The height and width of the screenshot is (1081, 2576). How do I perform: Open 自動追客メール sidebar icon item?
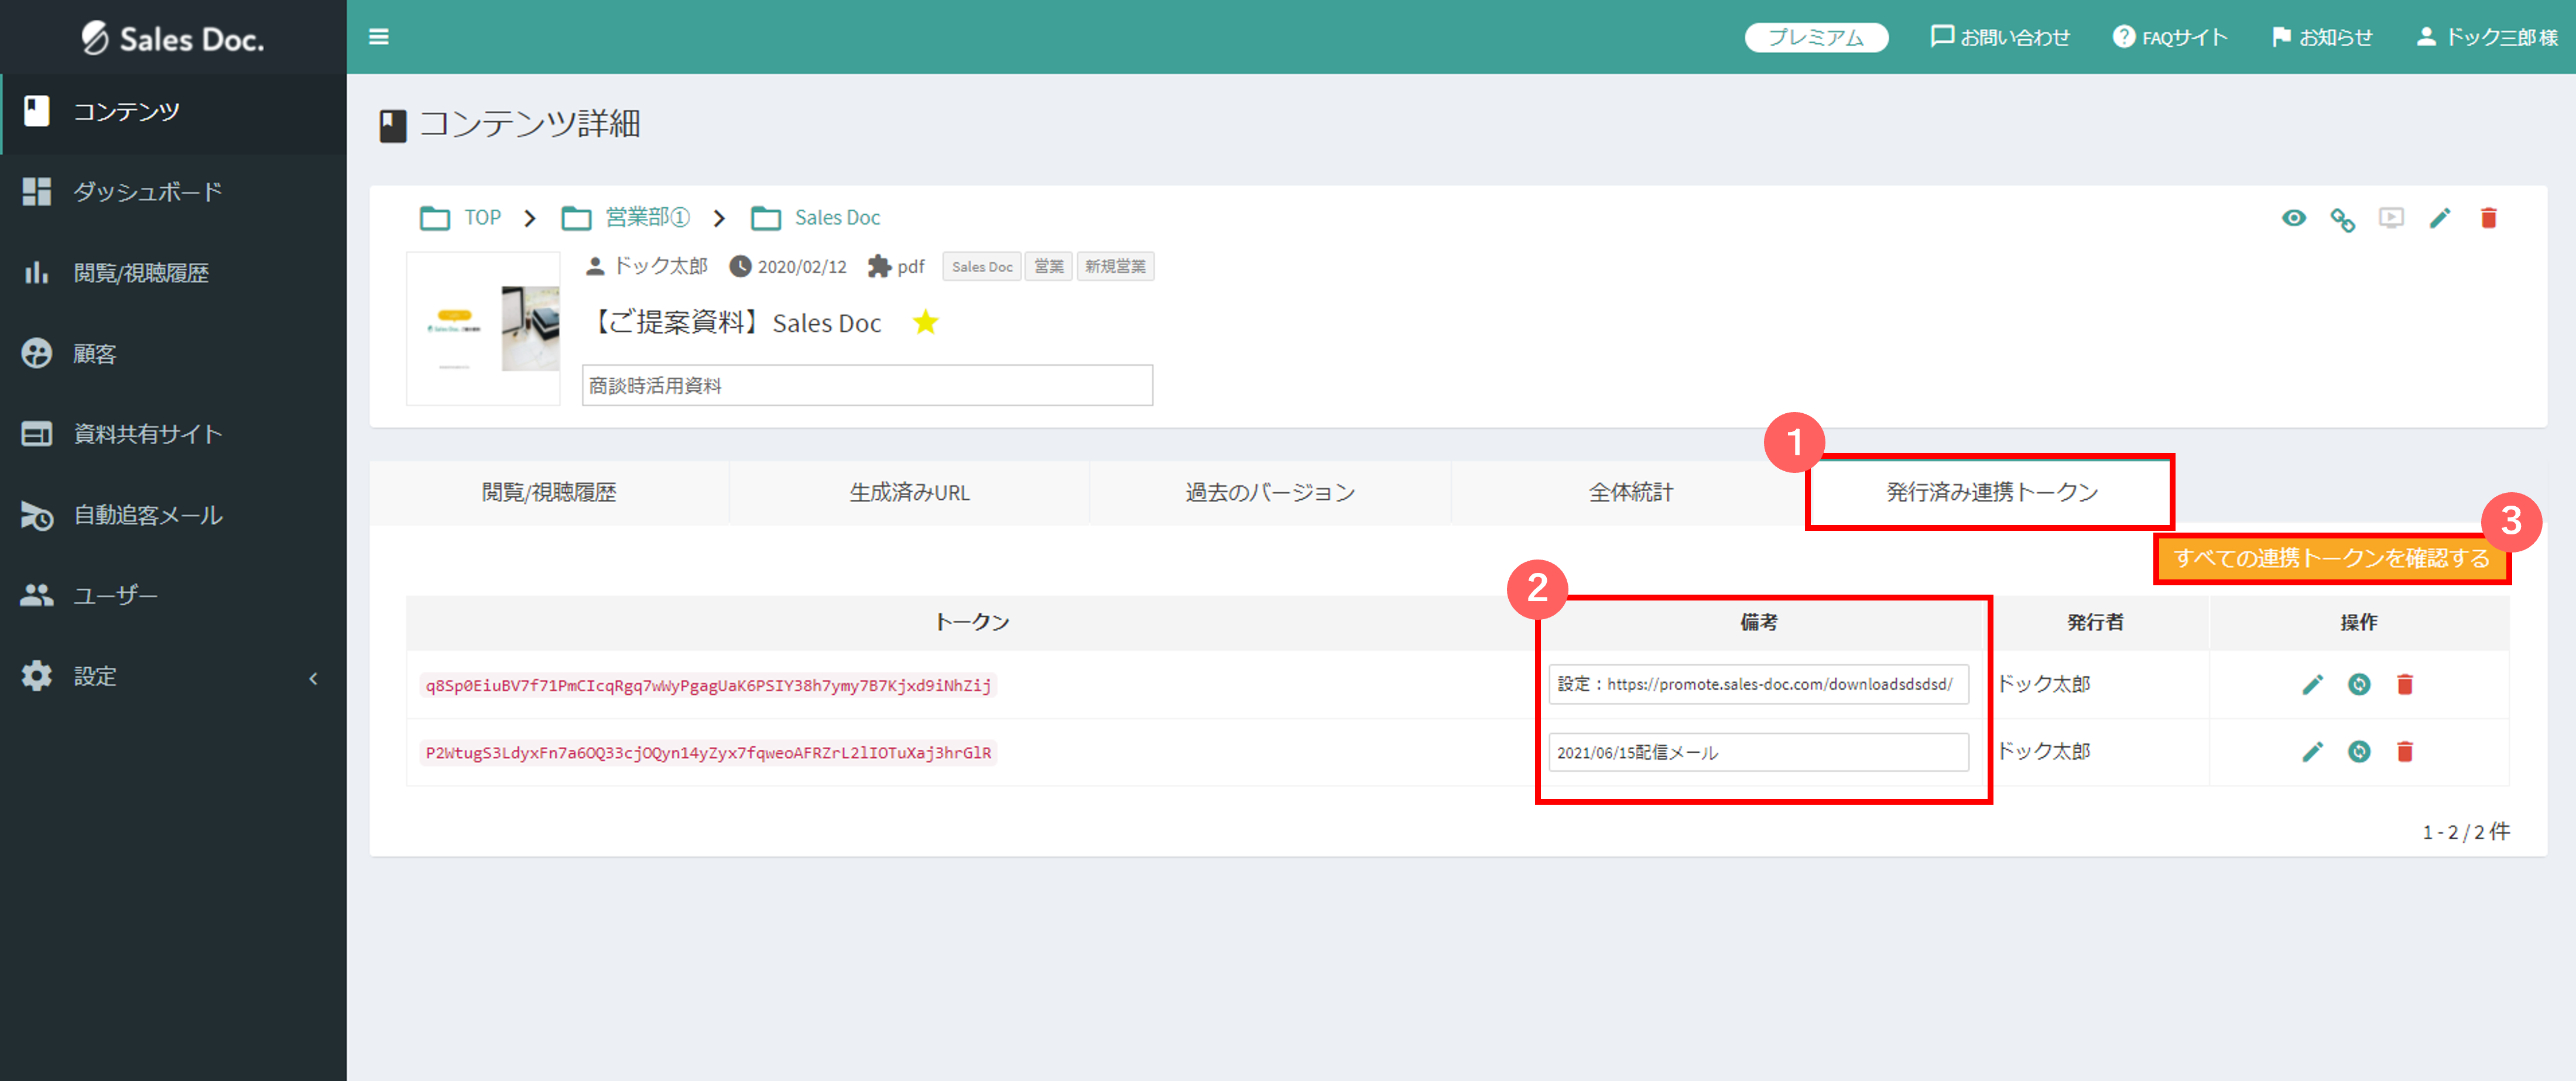pos(38,515)
